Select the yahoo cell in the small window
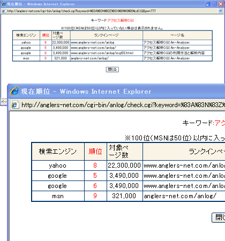The height and width of the screenshot is (241, 225). (26, 42)
